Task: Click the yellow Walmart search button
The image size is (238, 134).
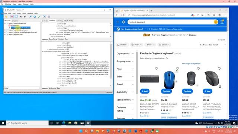Action: [216, 22]
